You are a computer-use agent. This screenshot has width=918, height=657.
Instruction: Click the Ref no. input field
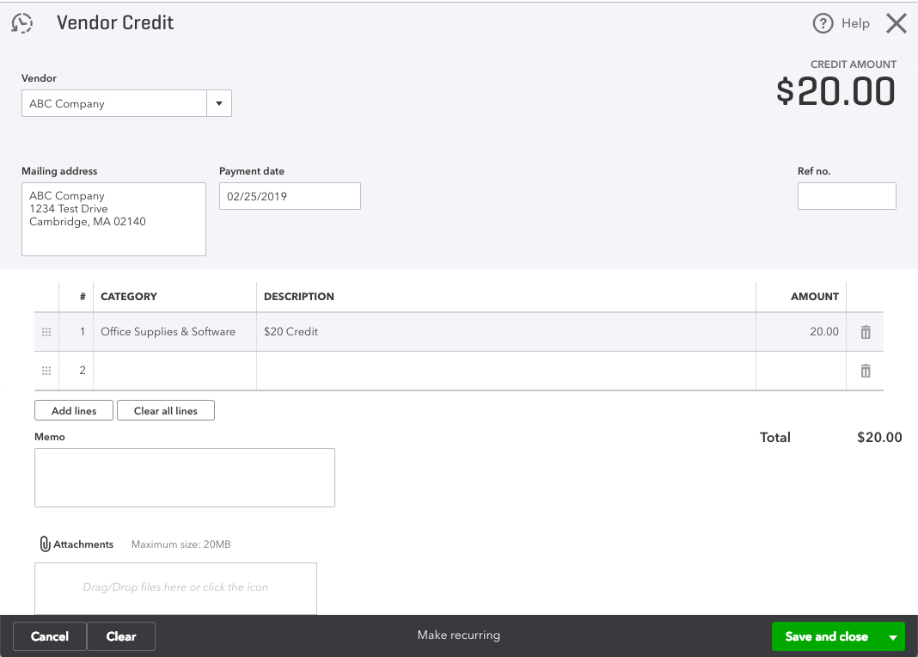[x=847, y=196]
